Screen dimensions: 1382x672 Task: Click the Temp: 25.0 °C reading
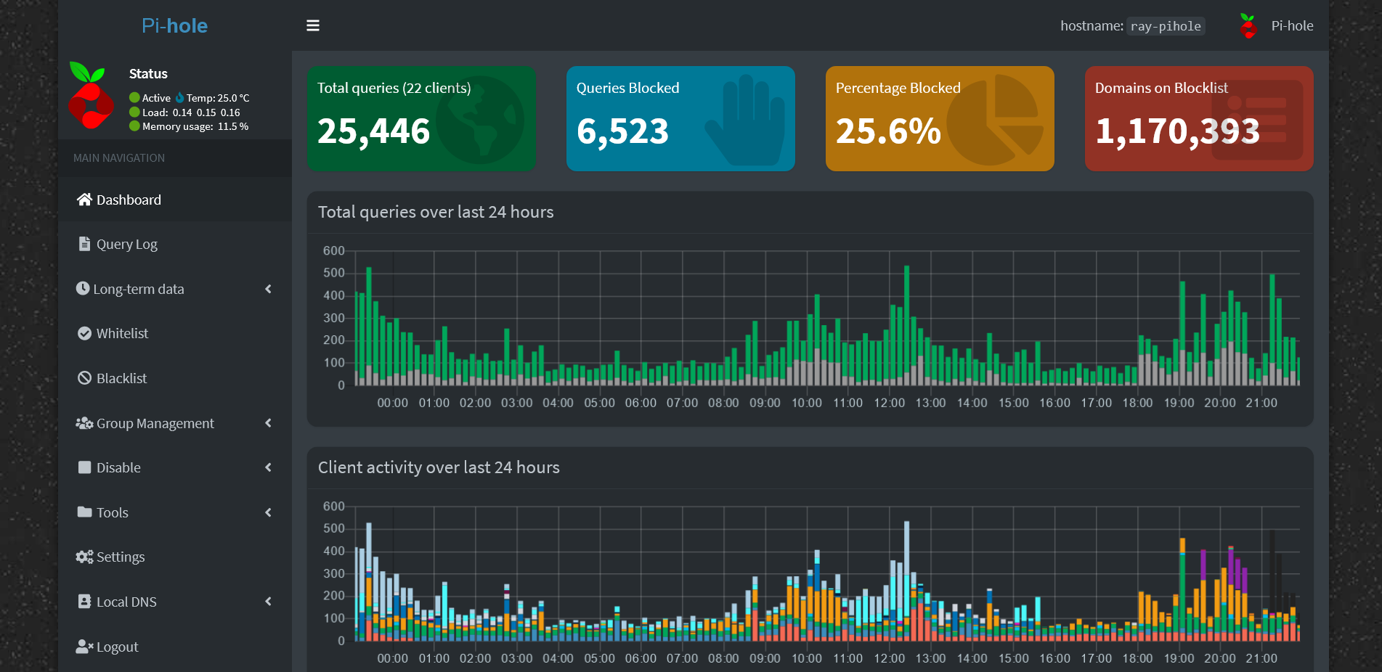pos(218,97)
